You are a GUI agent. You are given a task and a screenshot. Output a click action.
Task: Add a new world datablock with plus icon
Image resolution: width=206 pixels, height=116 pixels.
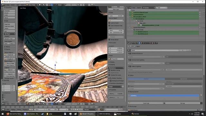pos(188,50)
